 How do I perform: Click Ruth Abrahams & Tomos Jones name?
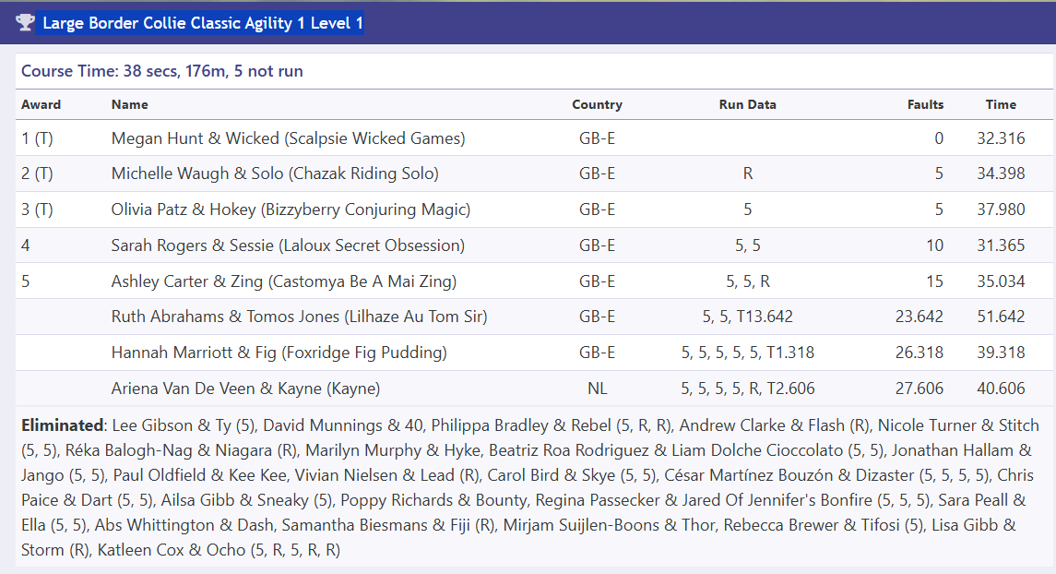pyautogui.click(x=299, y=317)
